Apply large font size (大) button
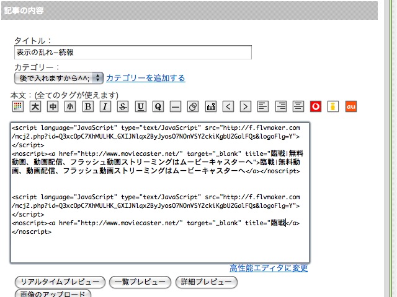Screen dimensions: 397x297 35,106
